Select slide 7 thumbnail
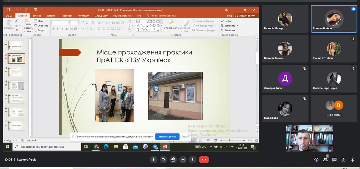Viewport: 360px width, 169px height. (17, 126)
